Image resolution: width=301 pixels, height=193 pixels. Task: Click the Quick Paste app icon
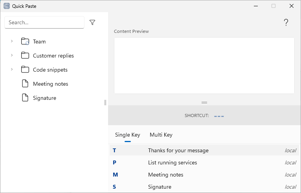(x=7, y=6)
